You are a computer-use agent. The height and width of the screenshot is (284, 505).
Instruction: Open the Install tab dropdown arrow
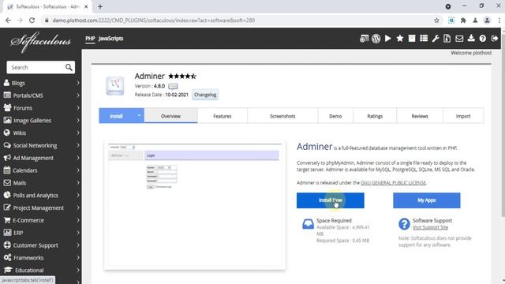139,116
